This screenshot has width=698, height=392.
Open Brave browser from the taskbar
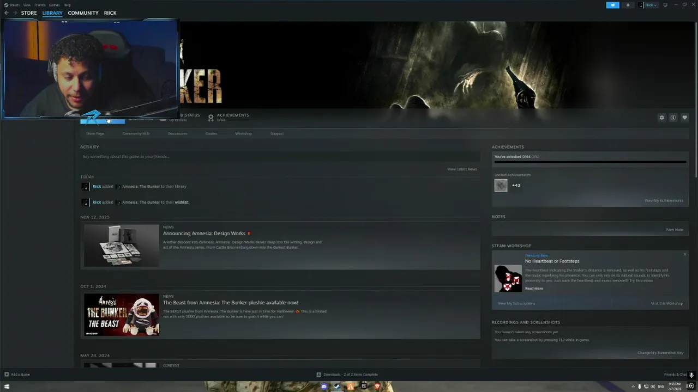pos(377,387)
